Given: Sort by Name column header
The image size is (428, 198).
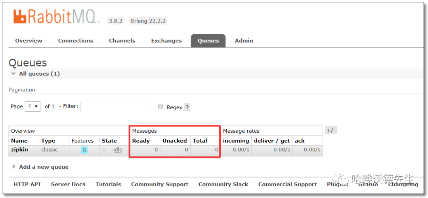Looking at the screenshot, I should coord(19,141).
